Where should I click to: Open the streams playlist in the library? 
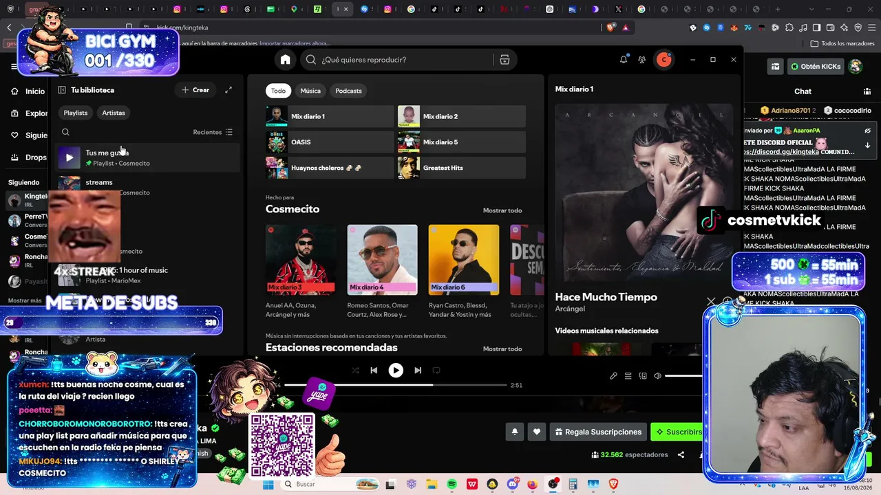pos(148,186)
